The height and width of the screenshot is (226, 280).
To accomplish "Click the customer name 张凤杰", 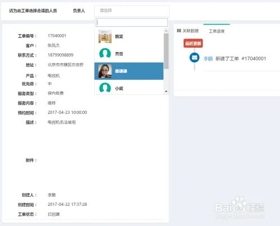I will (54, 45).
